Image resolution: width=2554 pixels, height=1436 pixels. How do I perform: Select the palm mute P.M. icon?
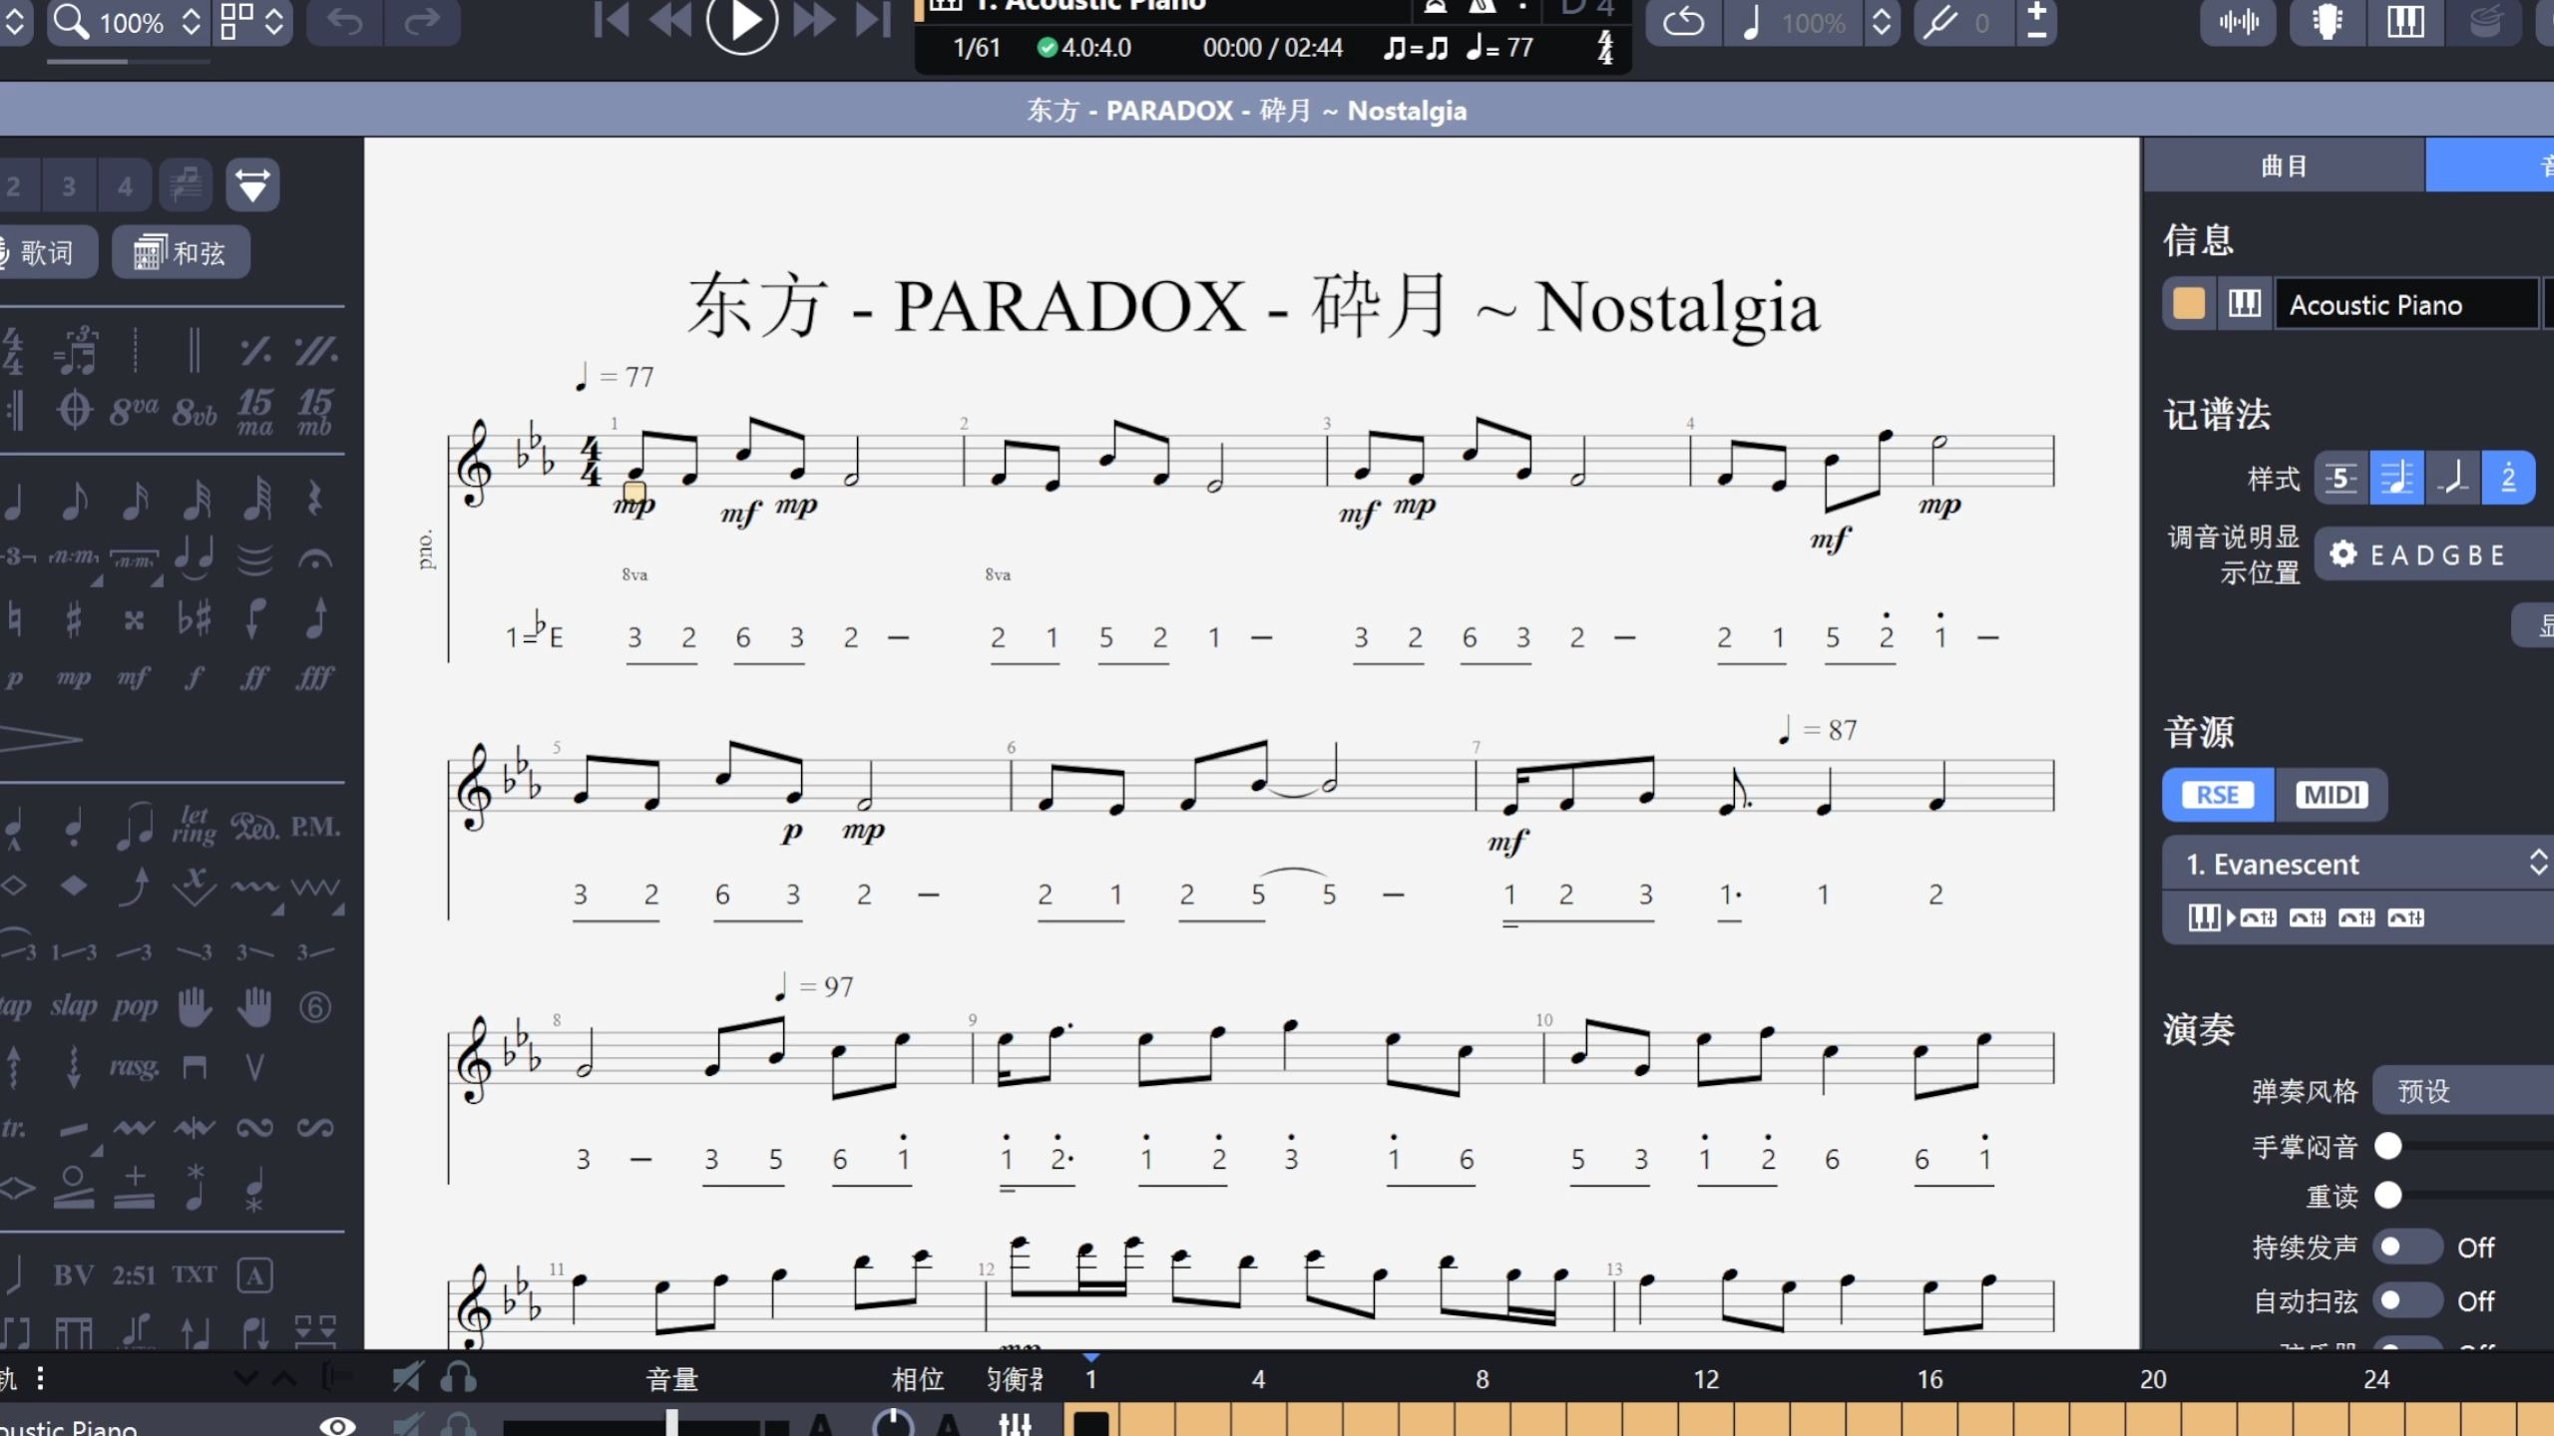click(x=315, y=827)
